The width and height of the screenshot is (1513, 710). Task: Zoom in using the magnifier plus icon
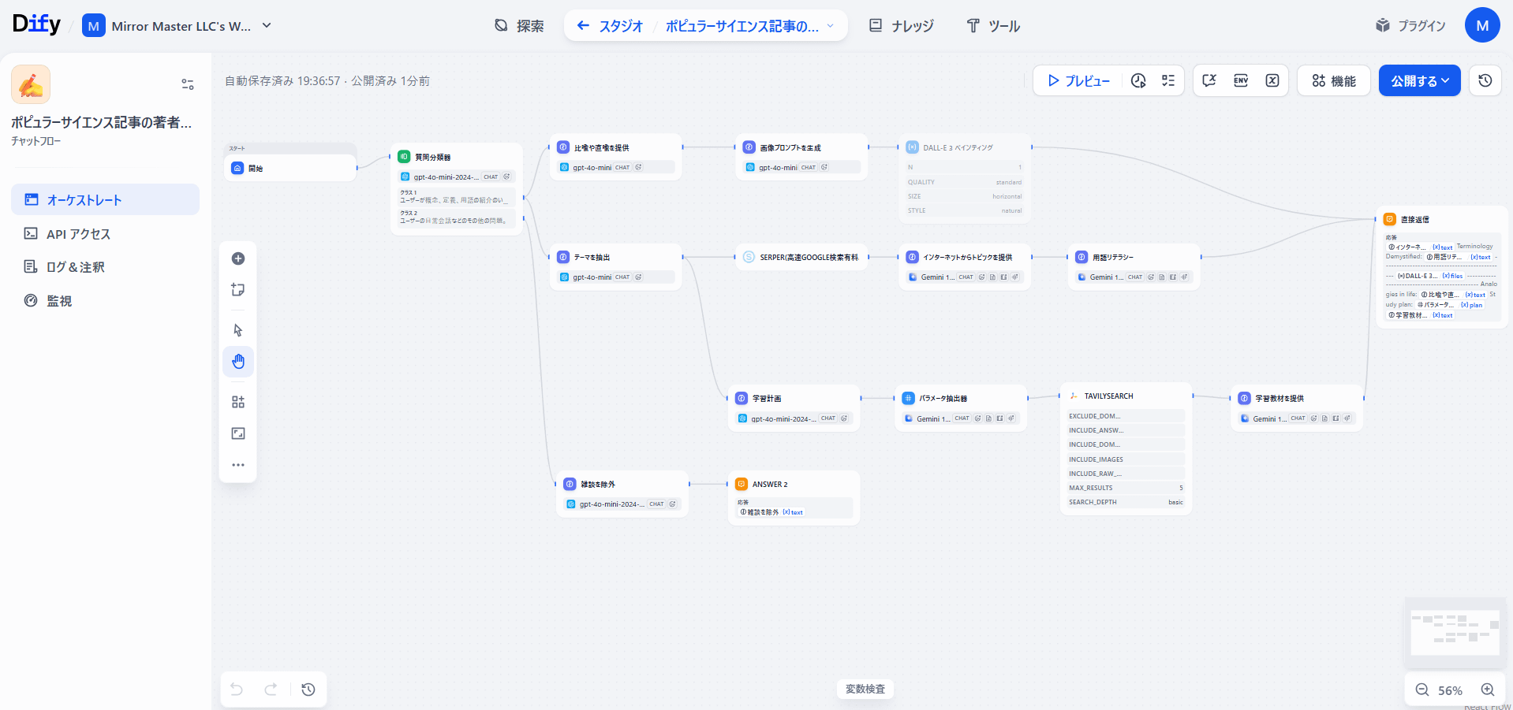[x=1488, y=690]
